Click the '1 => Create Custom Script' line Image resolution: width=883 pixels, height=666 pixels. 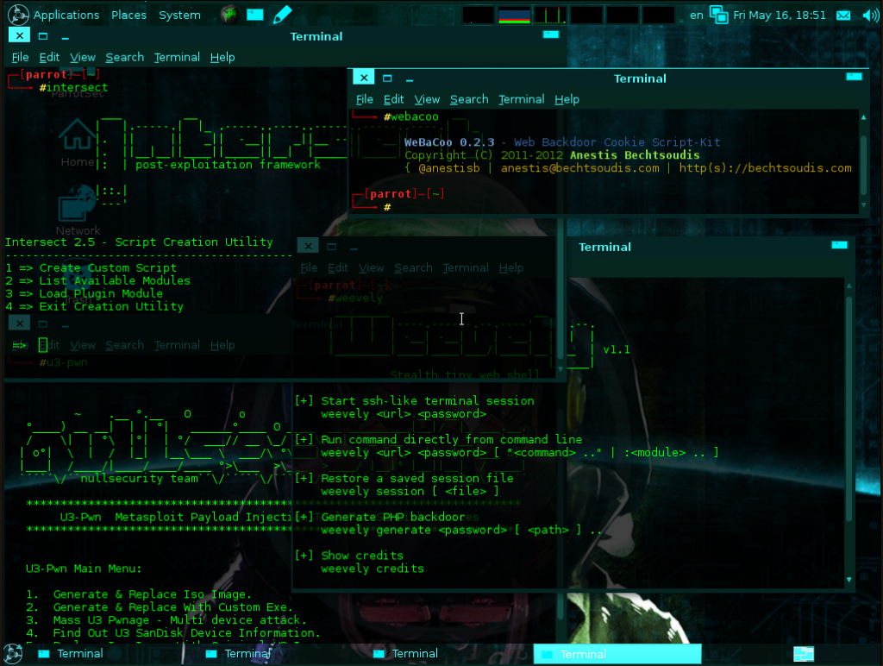pyautogui.click(x=91, y=267)
